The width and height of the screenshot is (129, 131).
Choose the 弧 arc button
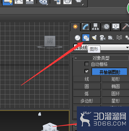[87, 94]
